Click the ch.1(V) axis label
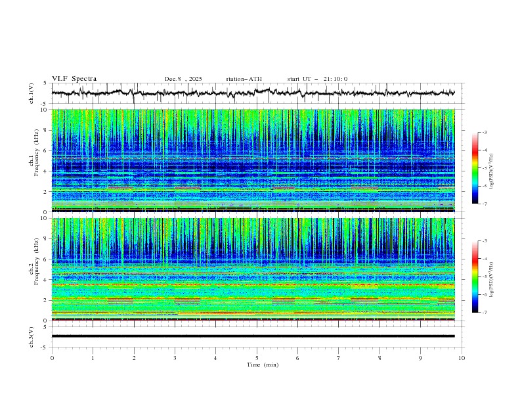520x402 pixels. 32,93
